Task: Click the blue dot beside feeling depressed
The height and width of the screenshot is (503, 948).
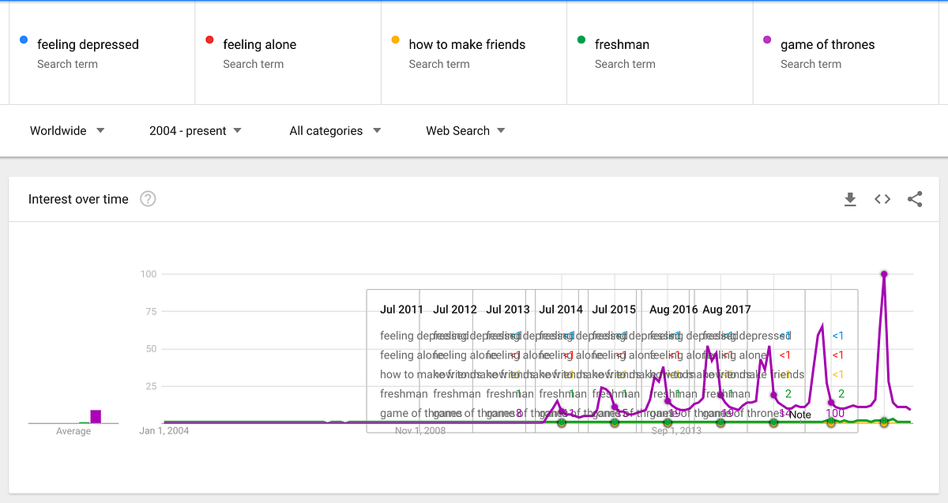Action: [24, 40]
